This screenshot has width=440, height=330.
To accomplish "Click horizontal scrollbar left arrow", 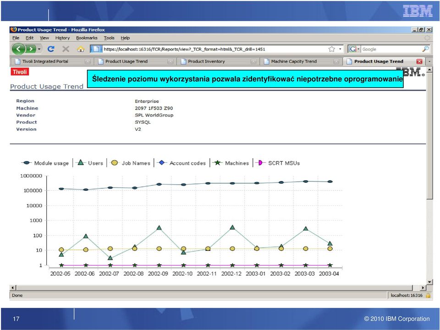I will pyautogui.click(x=13, y=288).
